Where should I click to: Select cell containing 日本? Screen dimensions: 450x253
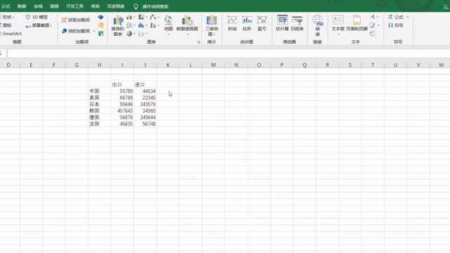click(x=100, y=105)
